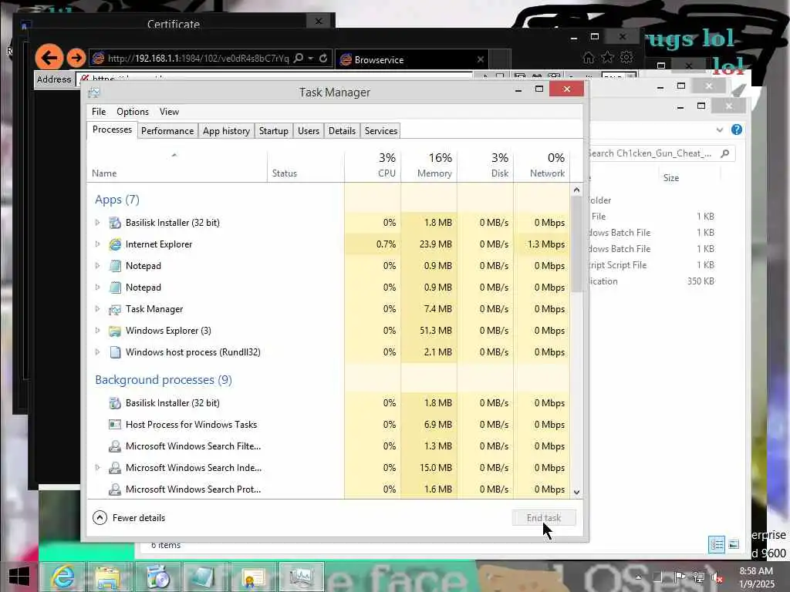Open the Task Manager taskbar icon
Viewport: 790px width, 592px height.
(x=302, y=577)
